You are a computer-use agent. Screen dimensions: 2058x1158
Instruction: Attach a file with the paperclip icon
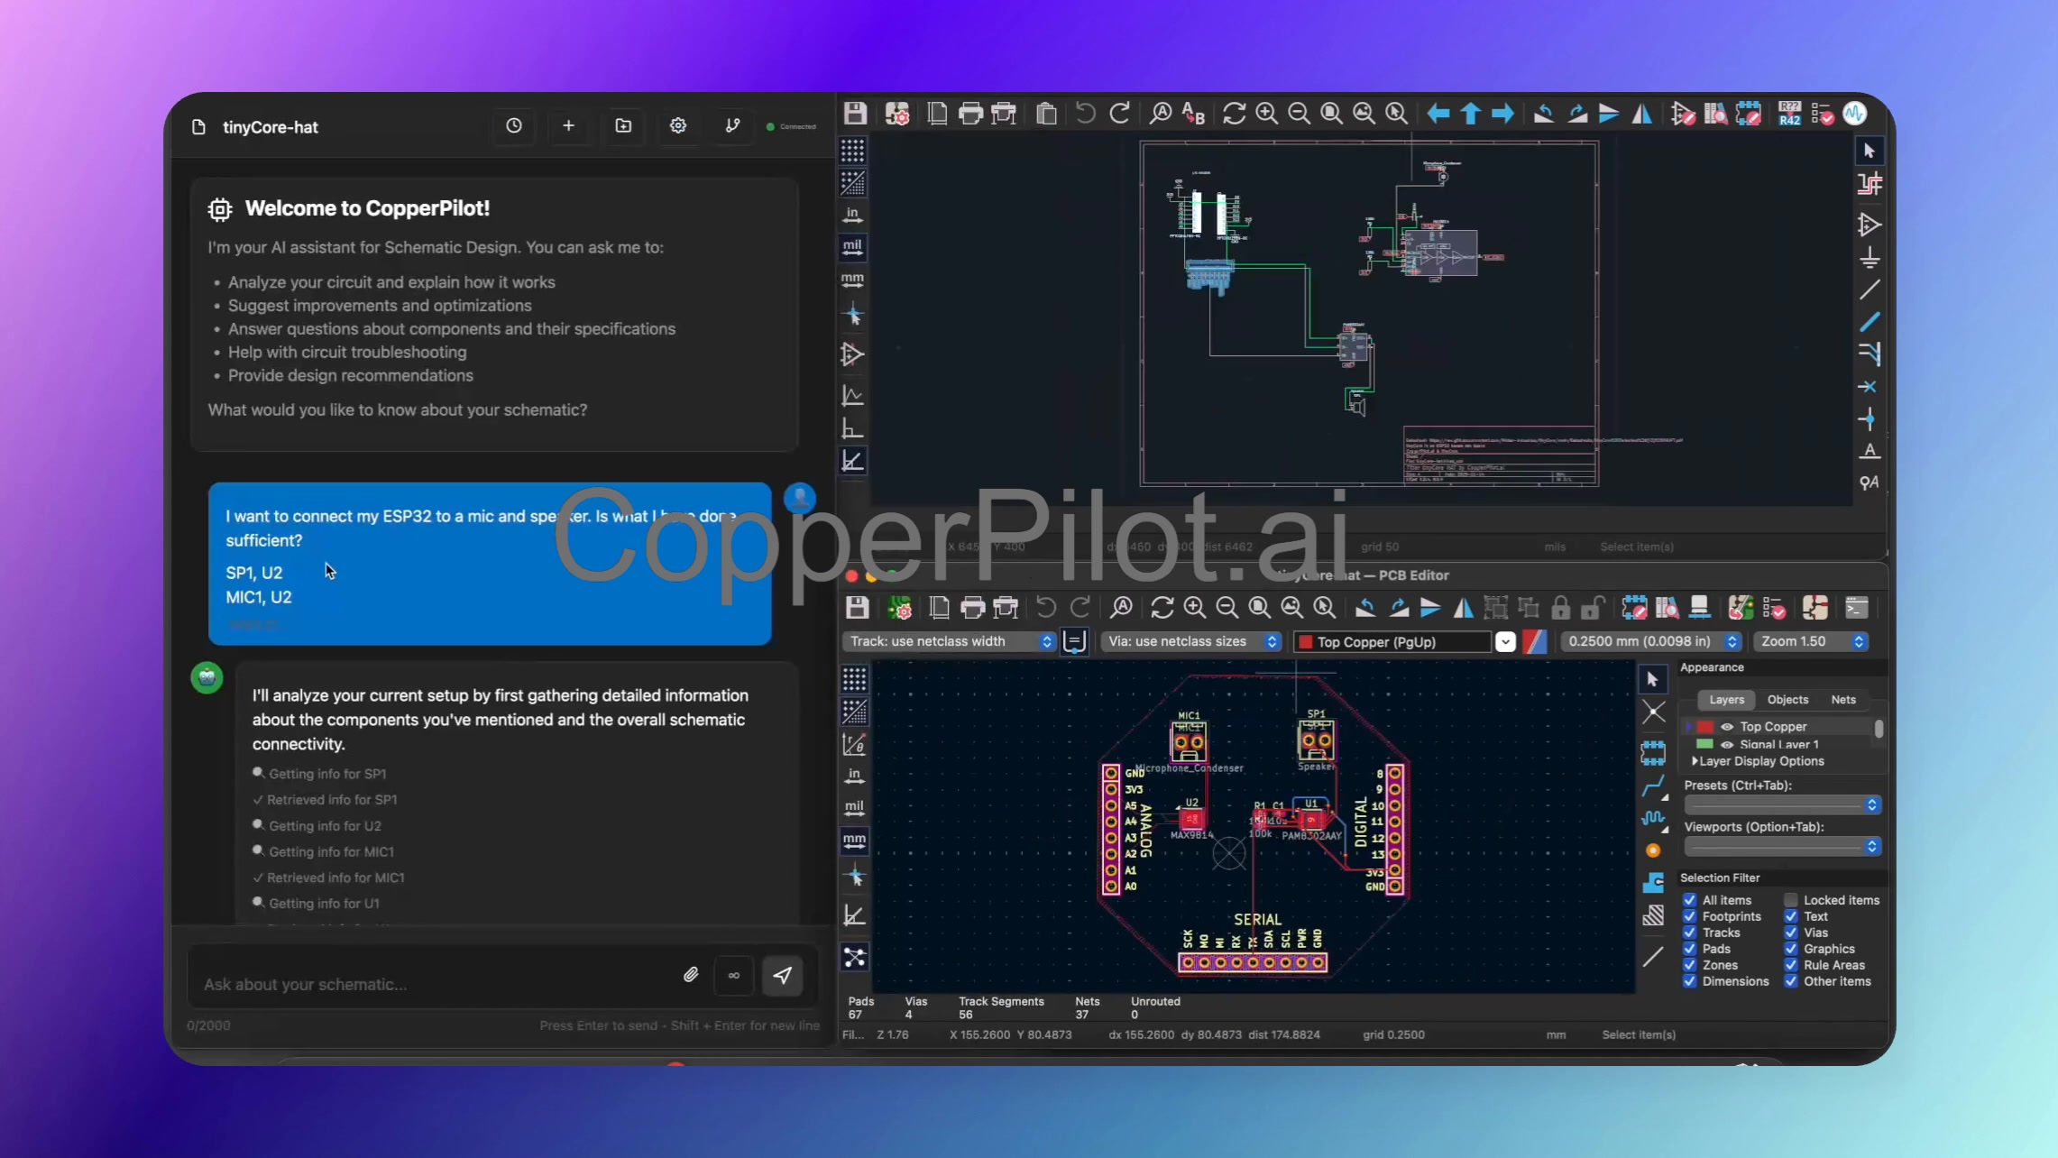click(691, 975)
